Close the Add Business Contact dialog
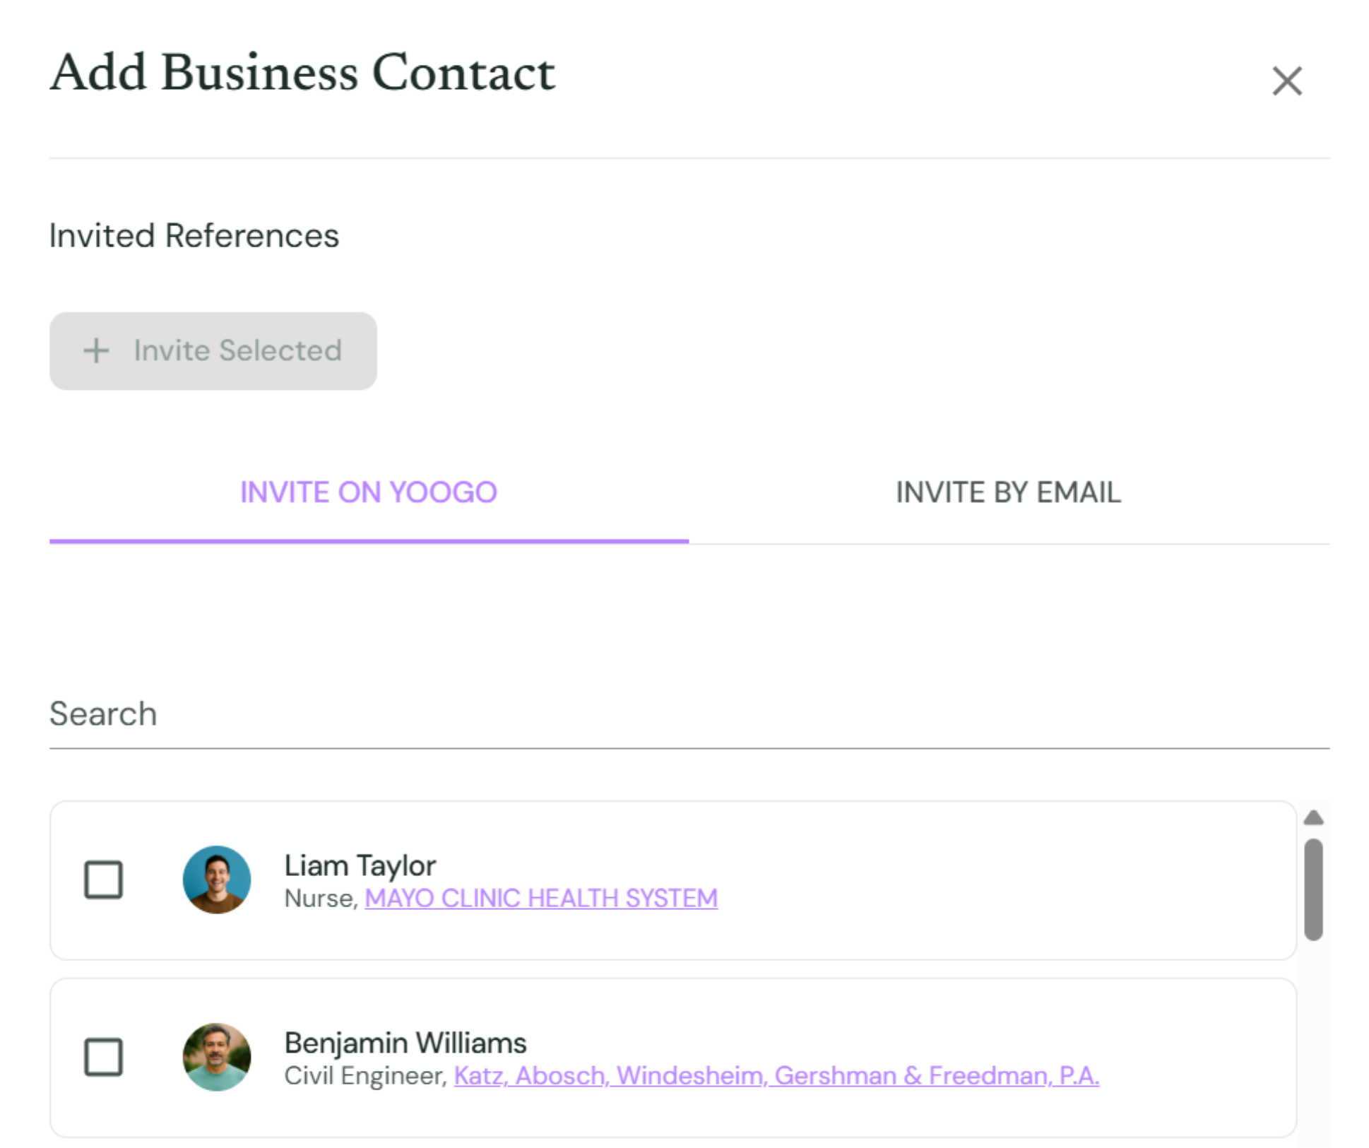 [1286, 81]
